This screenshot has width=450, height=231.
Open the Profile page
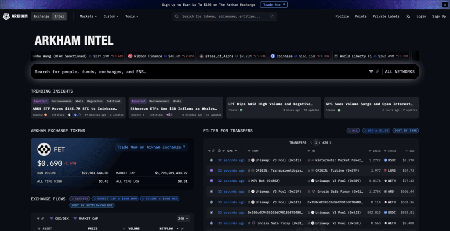pyautogui.click(x=342, y=16)
